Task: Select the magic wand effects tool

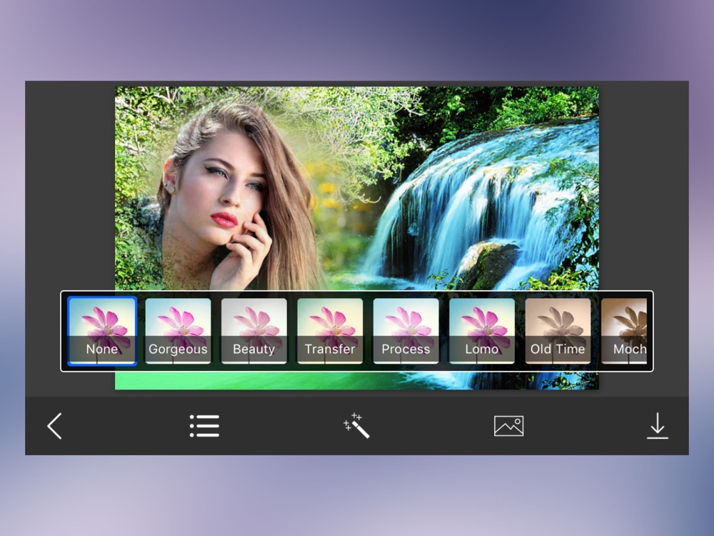Action: tap(356, 426)
